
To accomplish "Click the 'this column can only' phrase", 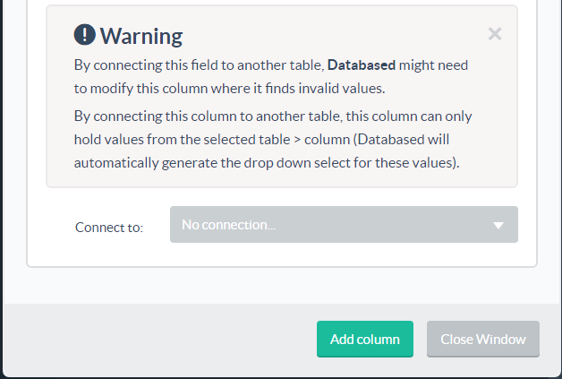I will click(x=409, y=116).
